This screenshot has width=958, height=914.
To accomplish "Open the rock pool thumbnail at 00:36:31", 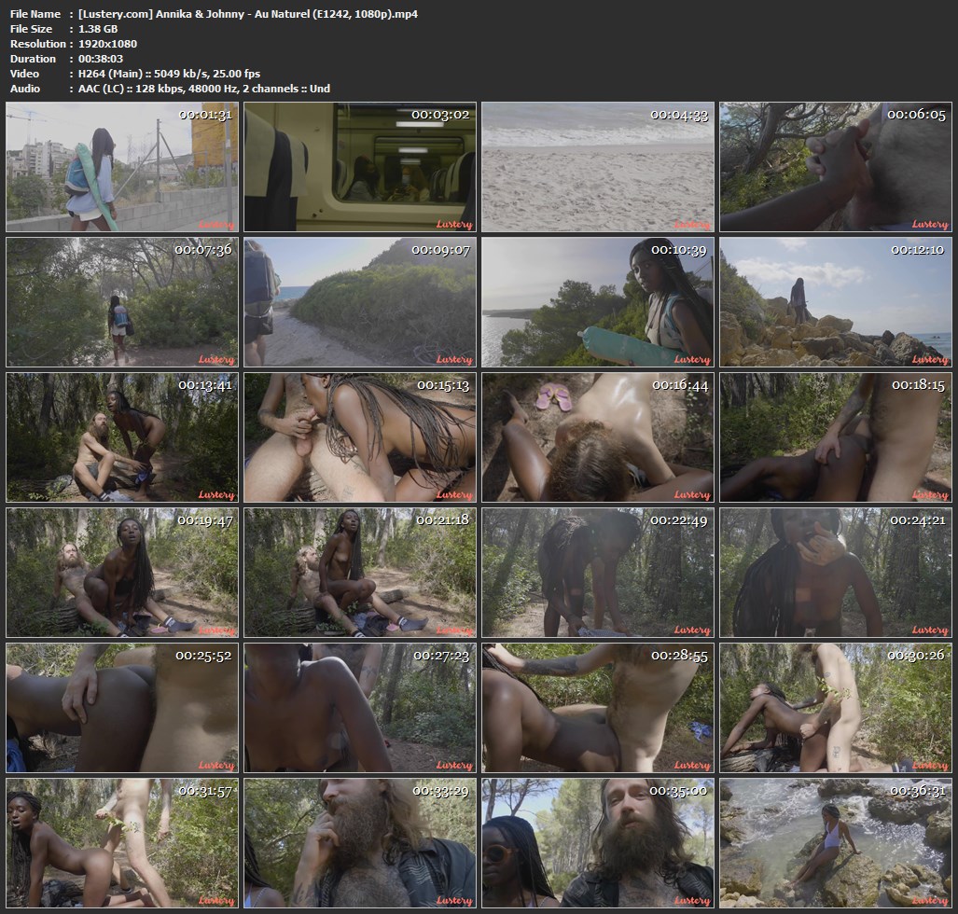I will click(x=836, y=843).
